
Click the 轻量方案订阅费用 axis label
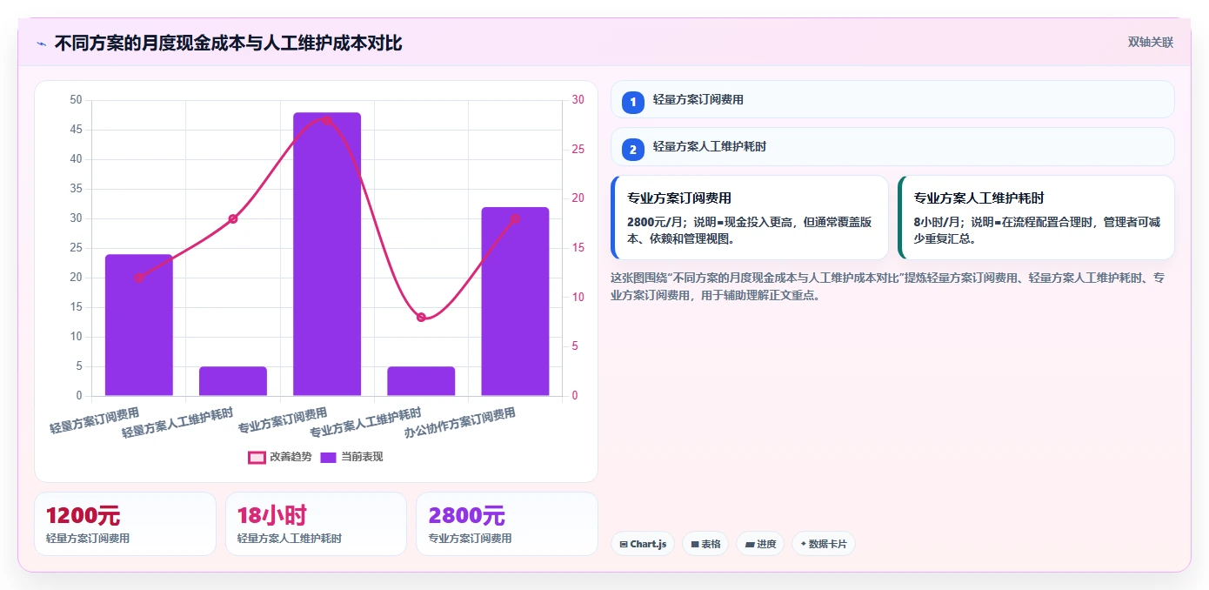pyautogui.click(x=95, y=420)
